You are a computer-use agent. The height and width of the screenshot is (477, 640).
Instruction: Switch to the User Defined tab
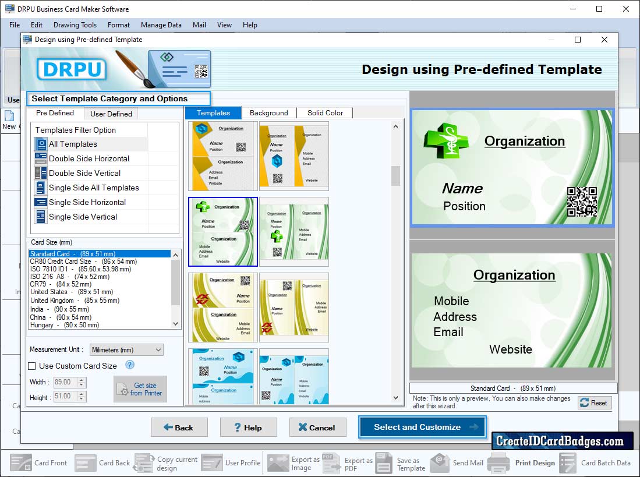(x=111, y=114)
